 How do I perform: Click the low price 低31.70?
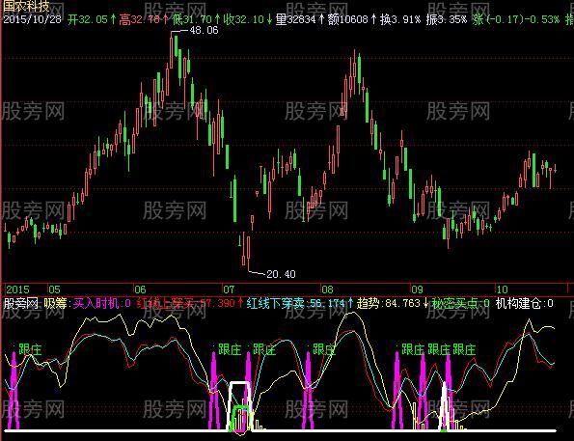click(x=192, y=19)
